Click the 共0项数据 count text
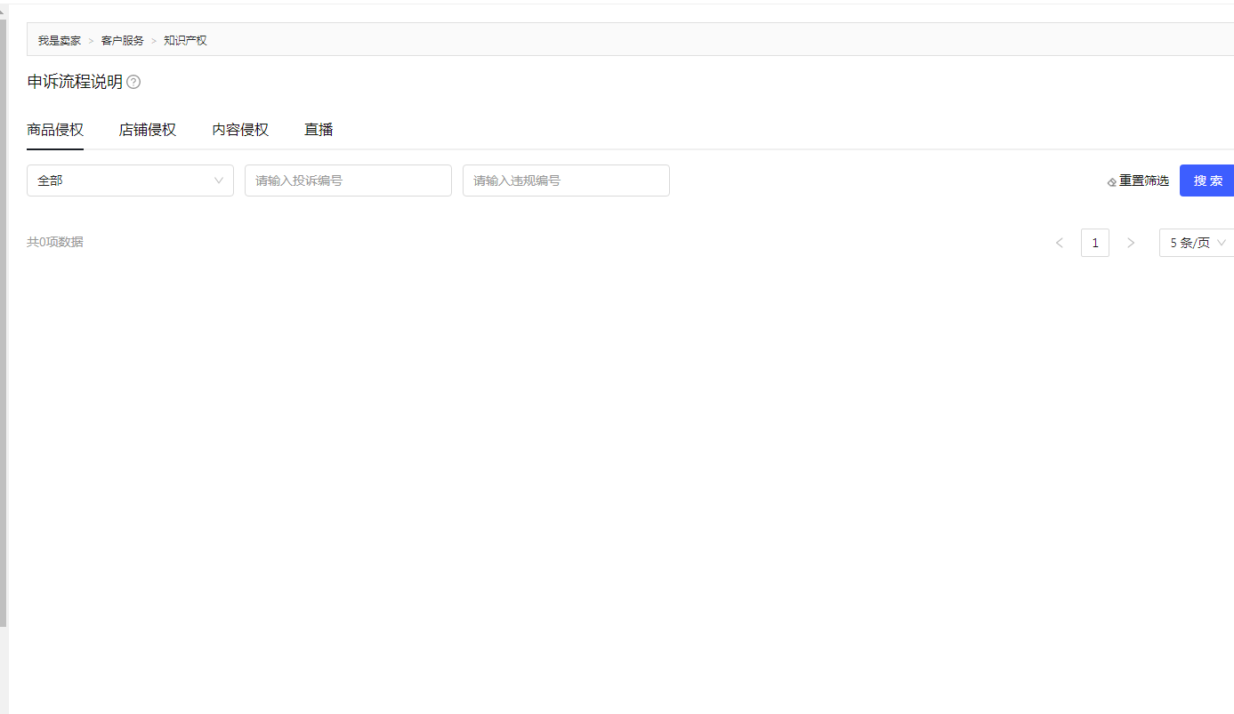Viewport: 1234px width, 714px height. (55, 242)
